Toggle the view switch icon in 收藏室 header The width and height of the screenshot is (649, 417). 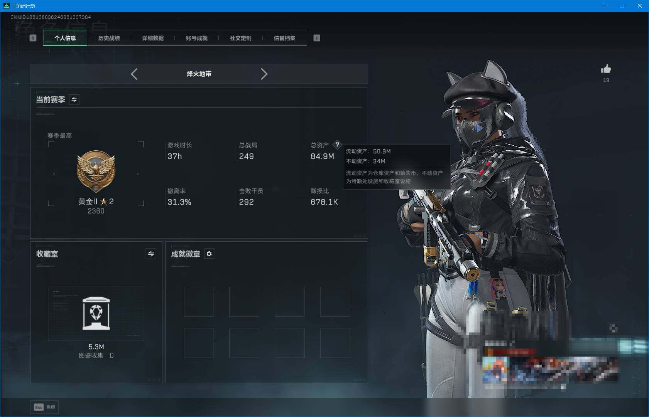151,254
